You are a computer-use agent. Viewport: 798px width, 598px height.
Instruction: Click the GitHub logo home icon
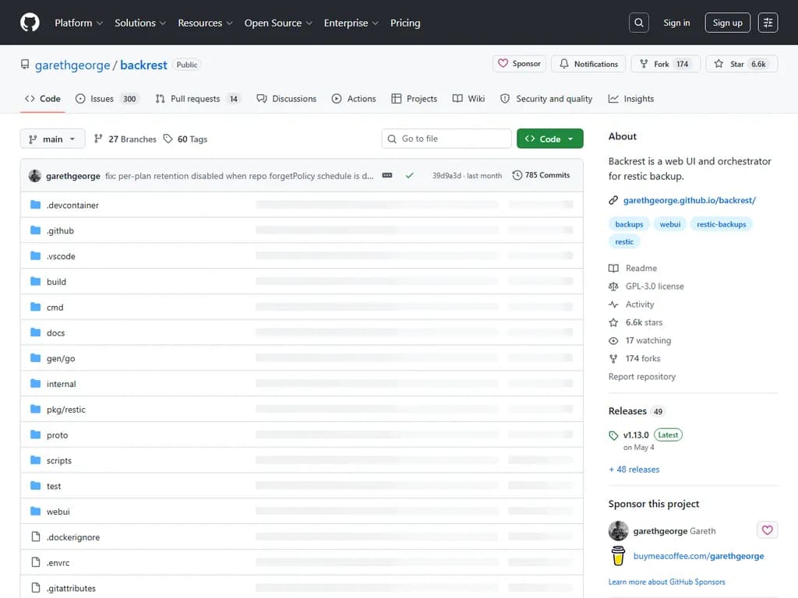30,23
